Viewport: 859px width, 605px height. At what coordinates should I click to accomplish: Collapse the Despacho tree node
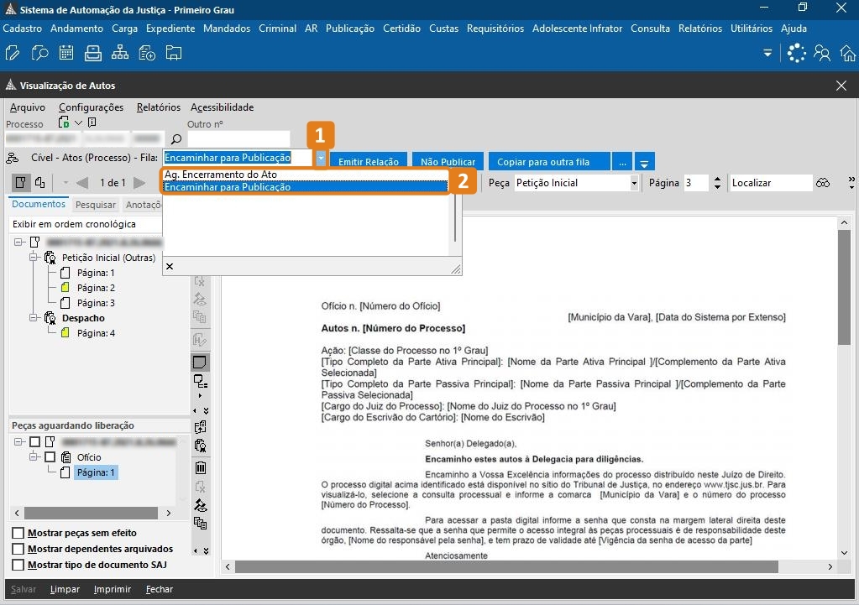tap(34, 318)
